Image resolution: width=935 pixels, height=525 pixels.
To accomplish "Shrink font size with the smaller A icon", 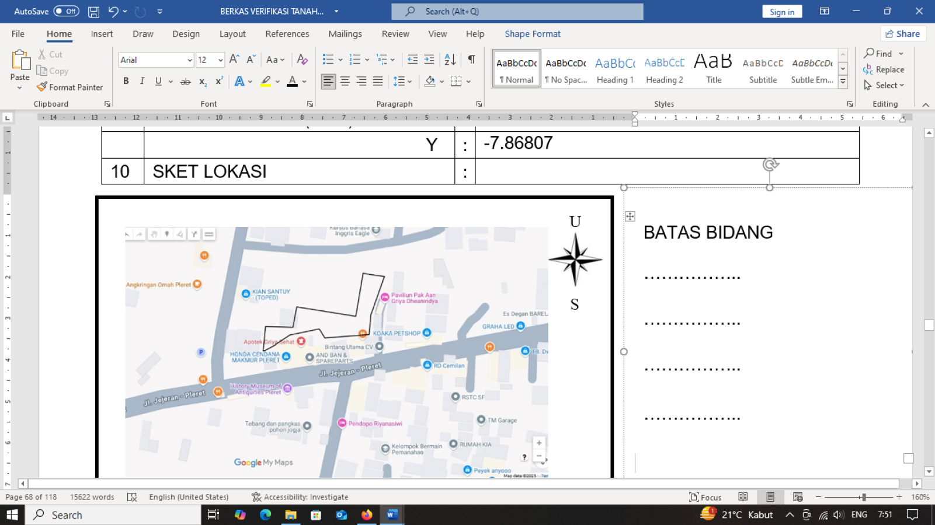I will [x=251, y=60].
